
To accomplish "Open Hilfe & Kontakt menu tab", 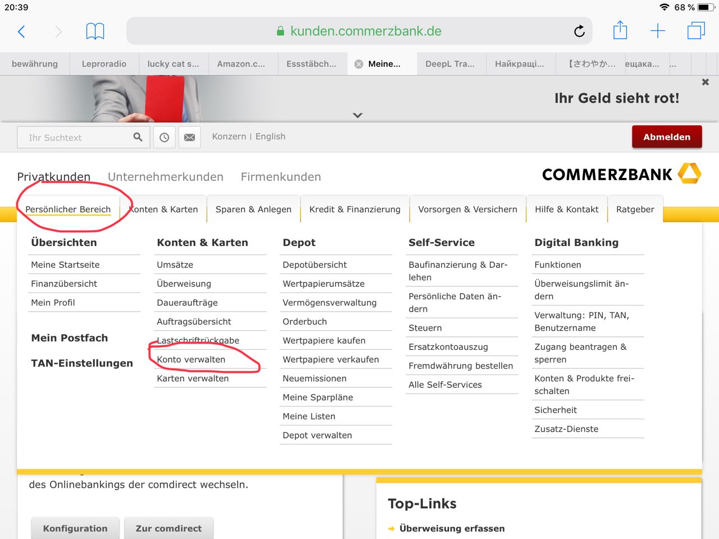I will point(567,209).
